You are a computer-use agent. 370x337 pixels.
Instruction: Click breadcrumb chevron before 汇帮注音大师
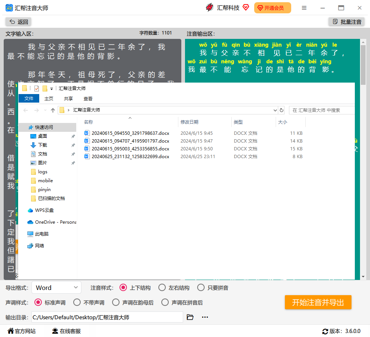(x=68, y=110)
